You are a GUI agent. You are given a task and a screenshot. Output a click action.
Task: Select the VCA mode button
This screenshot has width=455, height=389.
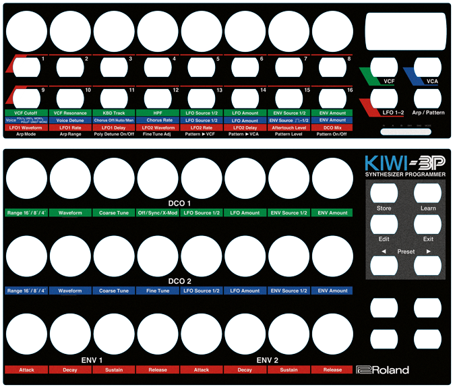click(428, 67)
